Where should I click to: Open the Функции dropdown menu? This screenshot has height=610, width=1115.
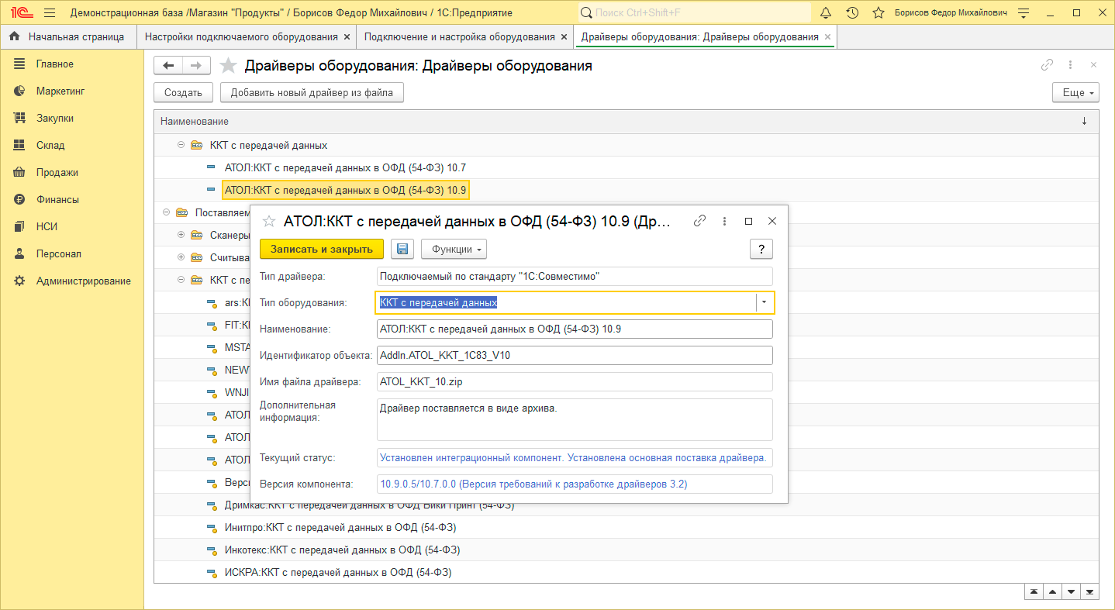pos(454,249)
